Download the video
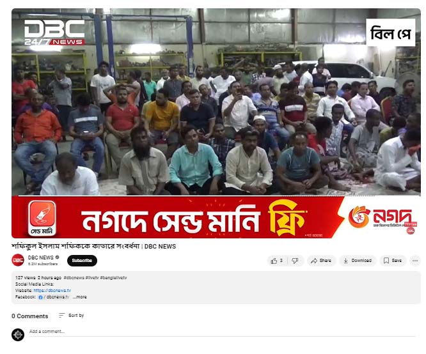This screenshot has height=354, width=426. coord(358,261)
